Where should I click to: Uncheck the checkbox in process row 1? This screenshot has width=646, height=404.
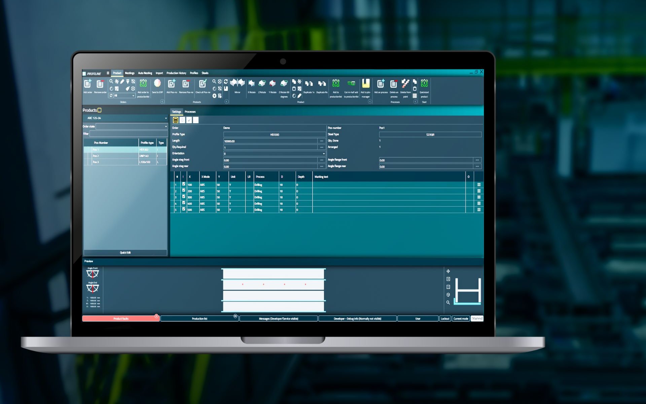tap(184, 184)
